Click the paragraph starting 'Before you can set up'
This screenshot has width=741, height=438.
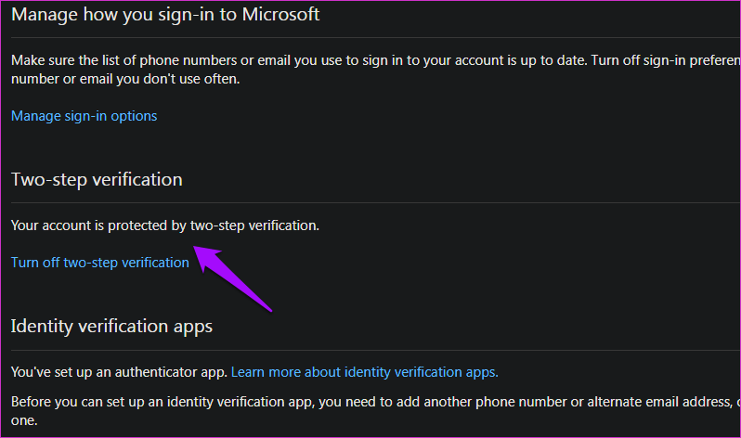pyautogui.click(x=376, y=410)
